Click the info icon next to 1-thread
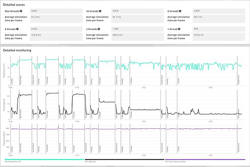Image resolution: width=250 pixels, height=167 pixels. 179,29
